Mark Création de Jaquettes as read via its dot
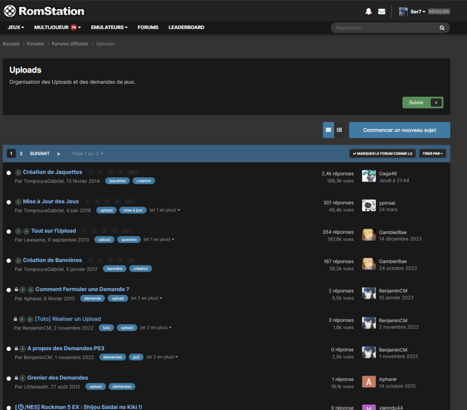The width and height of the screenshot is (467, 410). [x=9, y=172]
